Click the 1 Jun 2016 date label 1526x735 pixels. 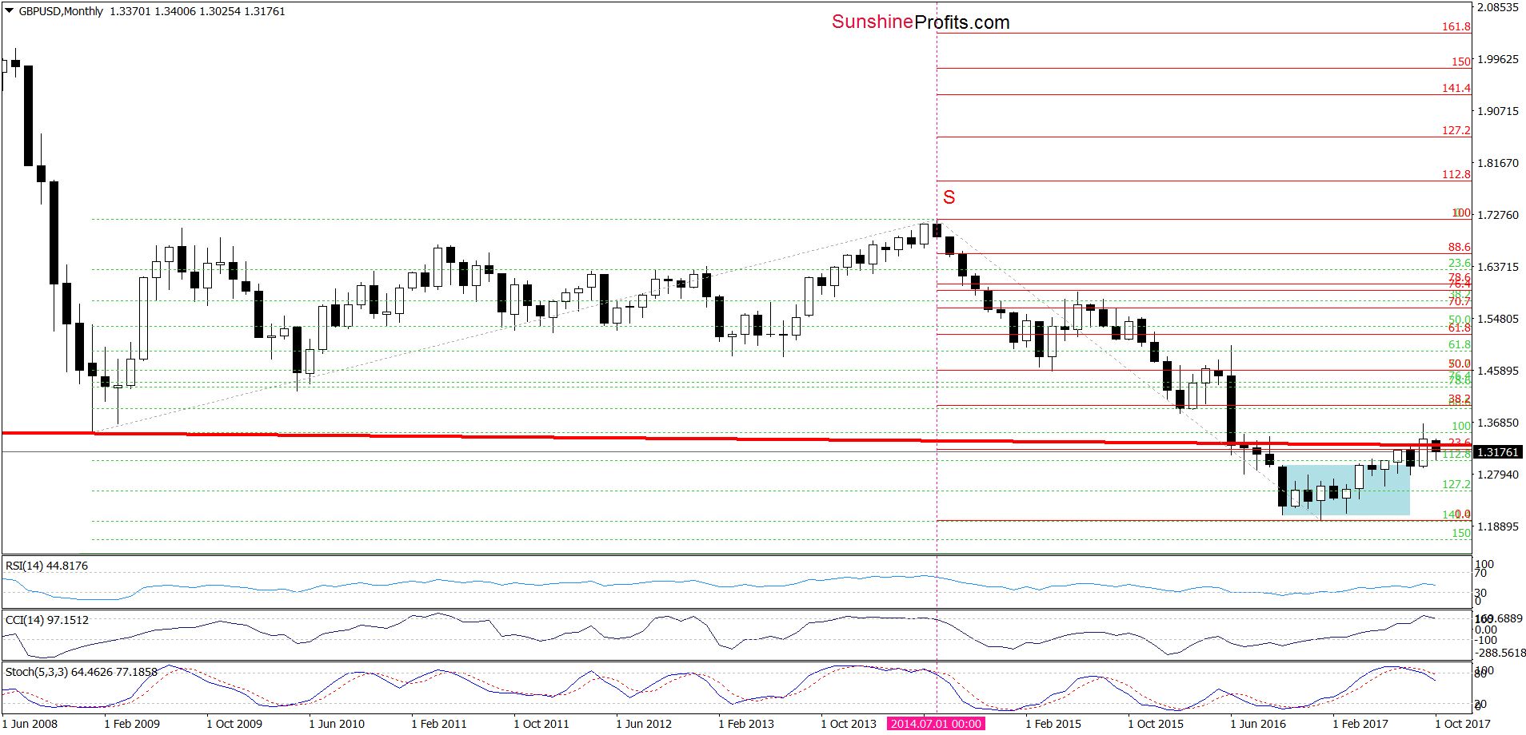1258,724
